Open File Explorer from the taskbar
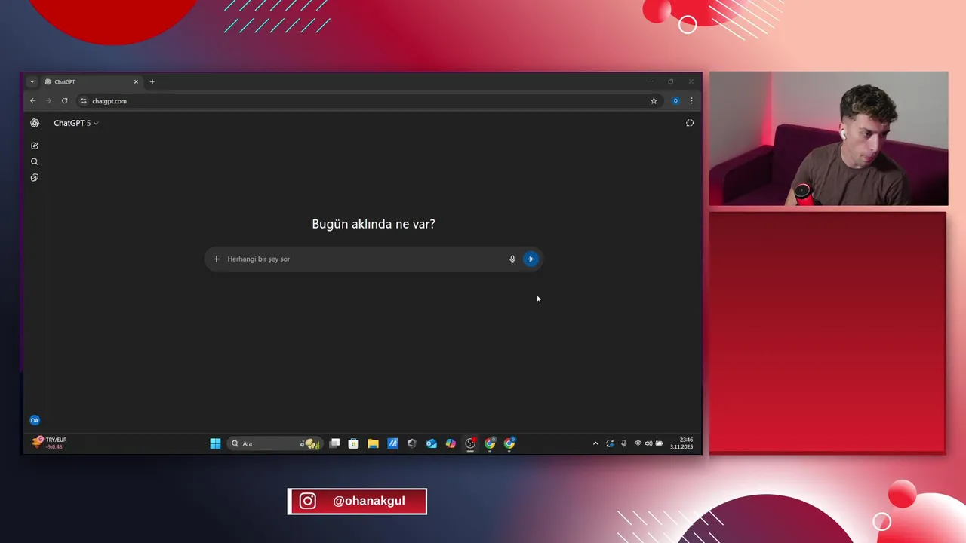966x543 pixels. 373,443
